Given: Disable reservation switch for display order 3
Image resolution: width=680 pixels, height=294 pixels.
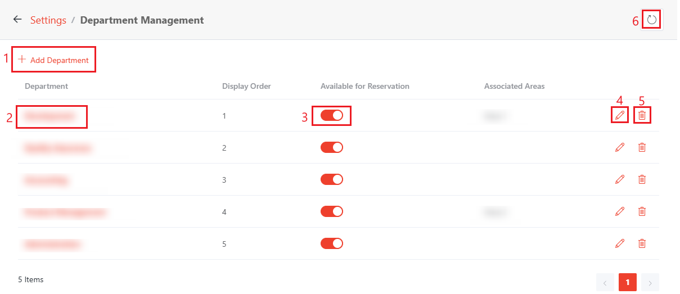Looking at the screenshot, I should point(332,179).
